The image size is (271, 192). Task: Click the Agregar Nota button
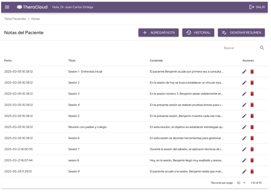[x=159, y=33]
